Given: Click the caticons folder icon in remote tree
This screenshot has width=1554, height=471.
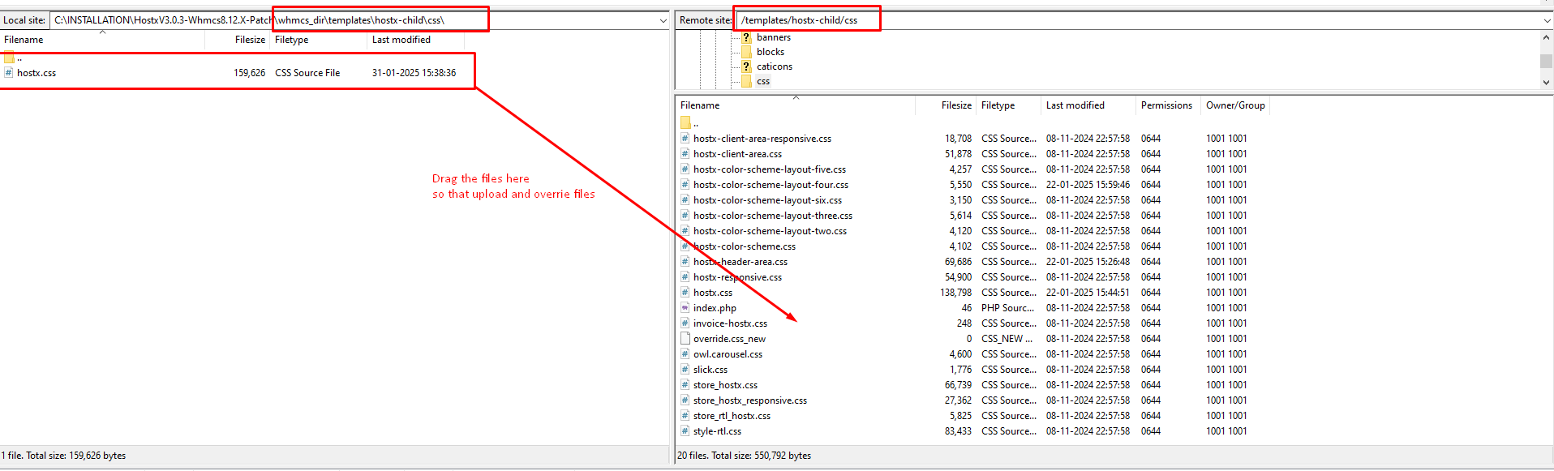Looking at the screenshot, I should [x=746, y=66].
